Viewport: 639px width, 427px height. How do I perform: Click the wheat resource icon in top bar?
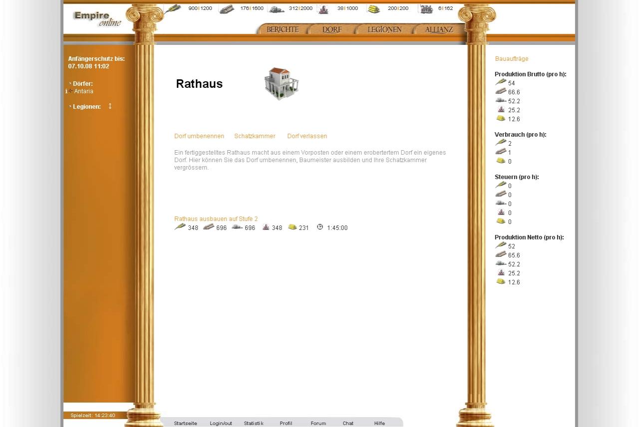pyautogui.click(x=173, y=8)
